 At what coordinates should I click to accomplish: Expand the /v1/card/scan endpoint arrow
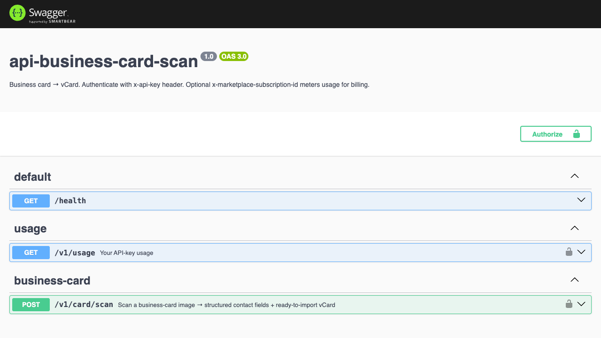coord(581,304)
